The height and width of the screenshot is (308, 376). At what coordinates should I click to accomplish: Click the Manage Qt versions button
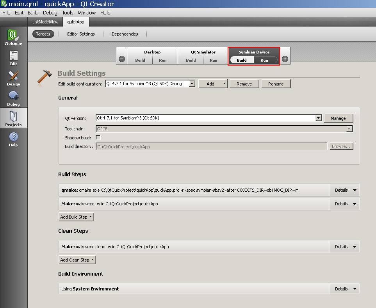pos(339,118)
